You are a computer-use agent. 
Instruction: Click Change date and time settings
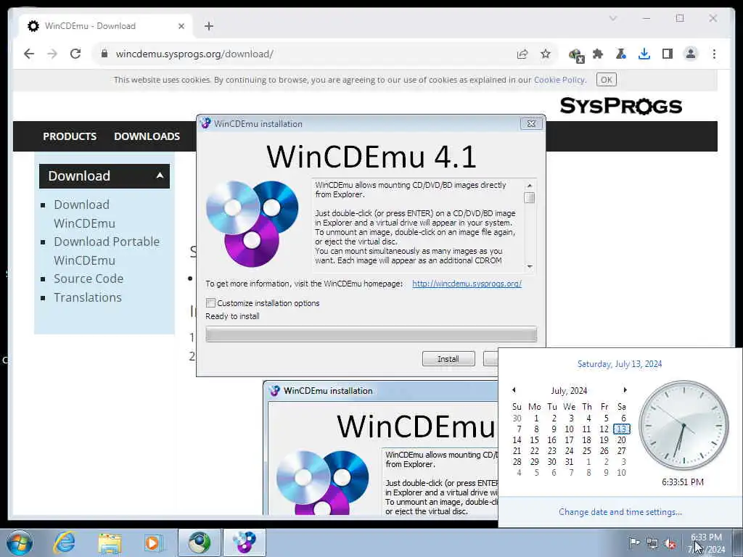click(x=620, y=512)
